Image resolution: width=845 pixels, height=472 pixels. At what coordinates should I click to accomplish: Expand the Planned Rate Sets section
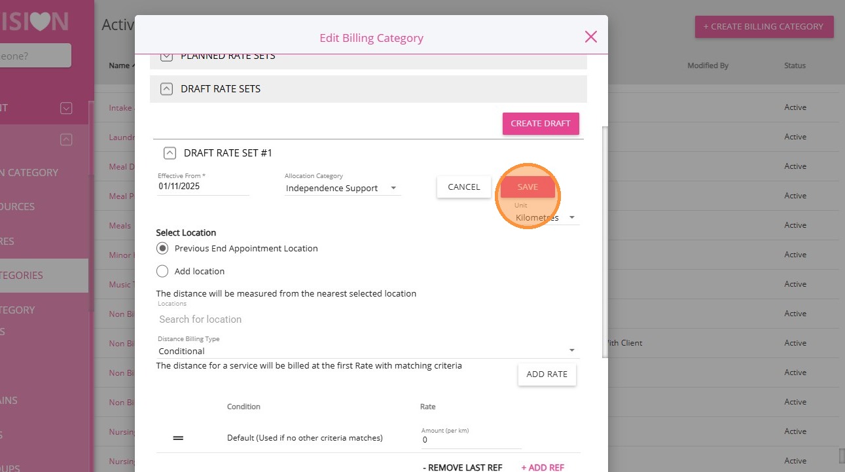click(166, 57)
